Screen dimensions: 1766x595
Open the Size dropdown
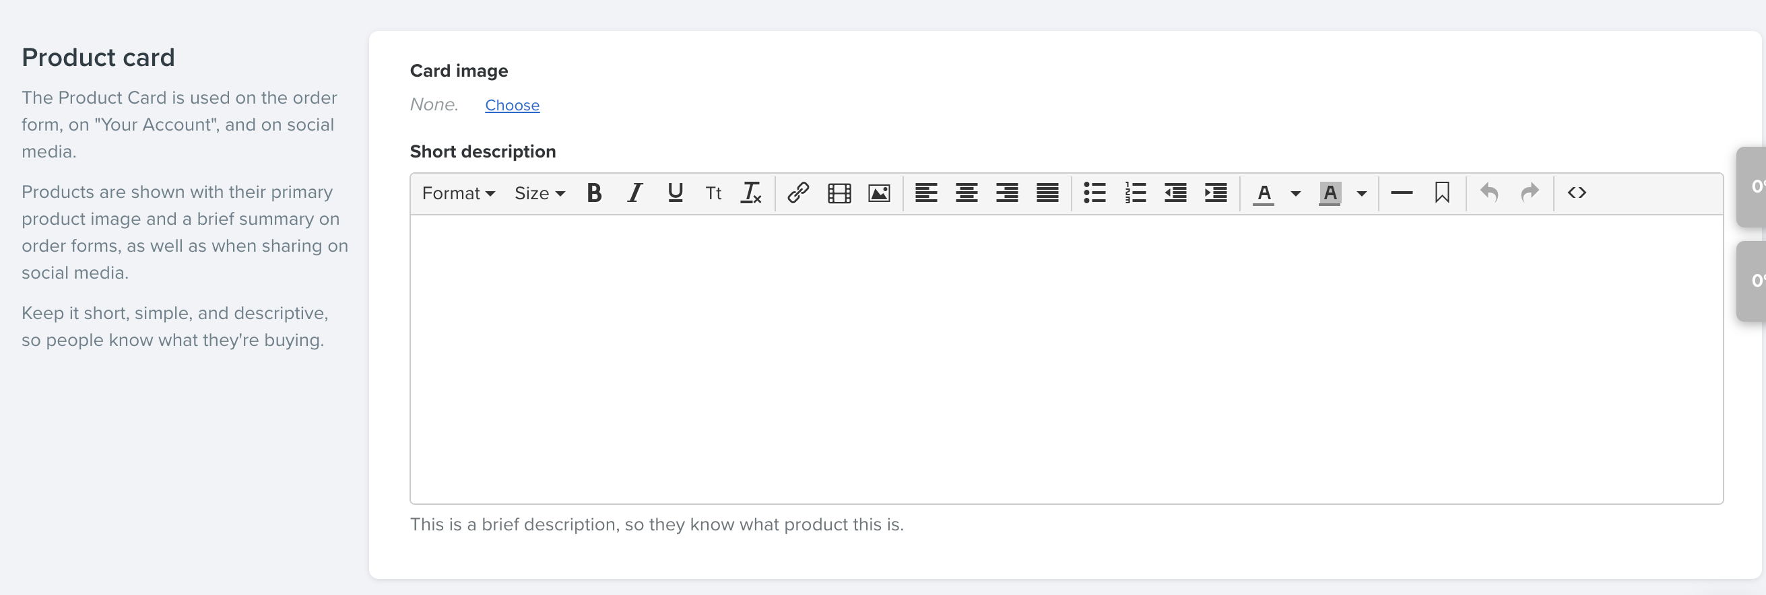pyautogui.click(x=539, y=193)
